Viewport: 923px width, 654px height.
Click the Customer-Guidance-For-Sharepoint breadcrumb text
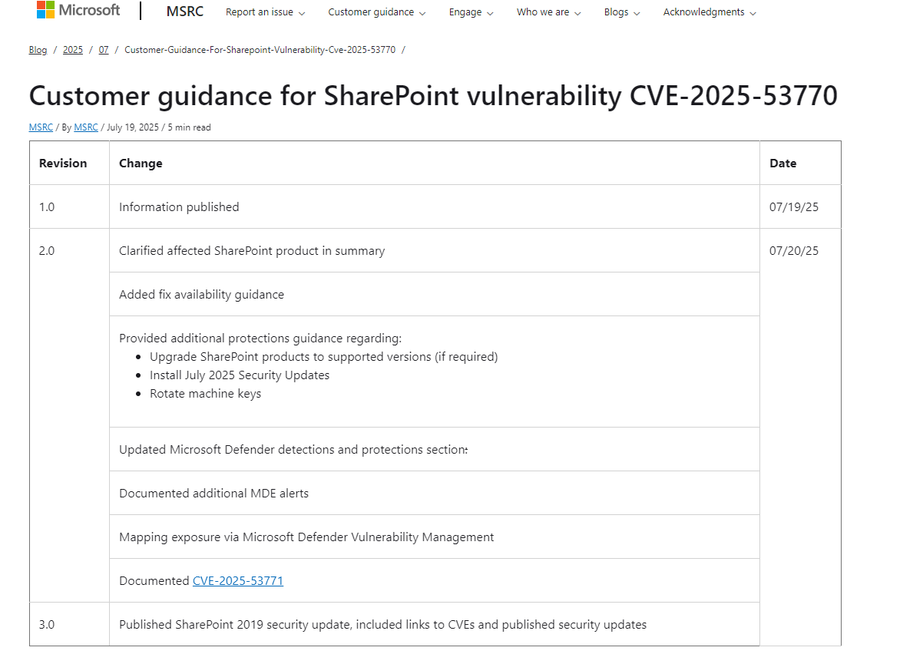[260, 50]
